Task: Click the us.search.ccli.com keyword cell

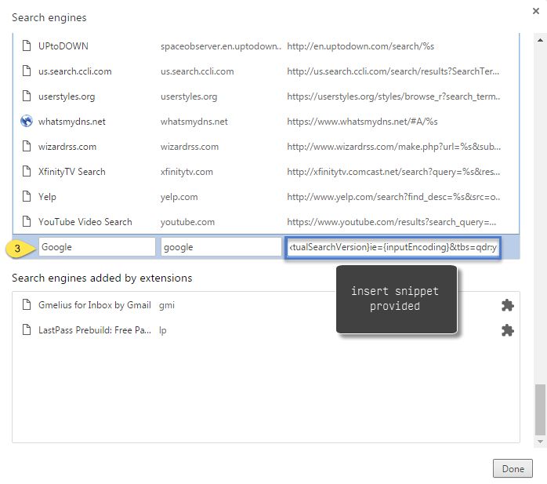Action: click(x=197, y=71)
